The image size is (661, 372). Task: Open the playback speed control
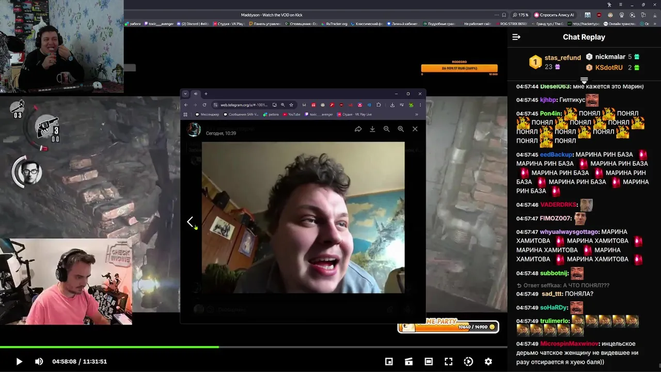point(468,362)
